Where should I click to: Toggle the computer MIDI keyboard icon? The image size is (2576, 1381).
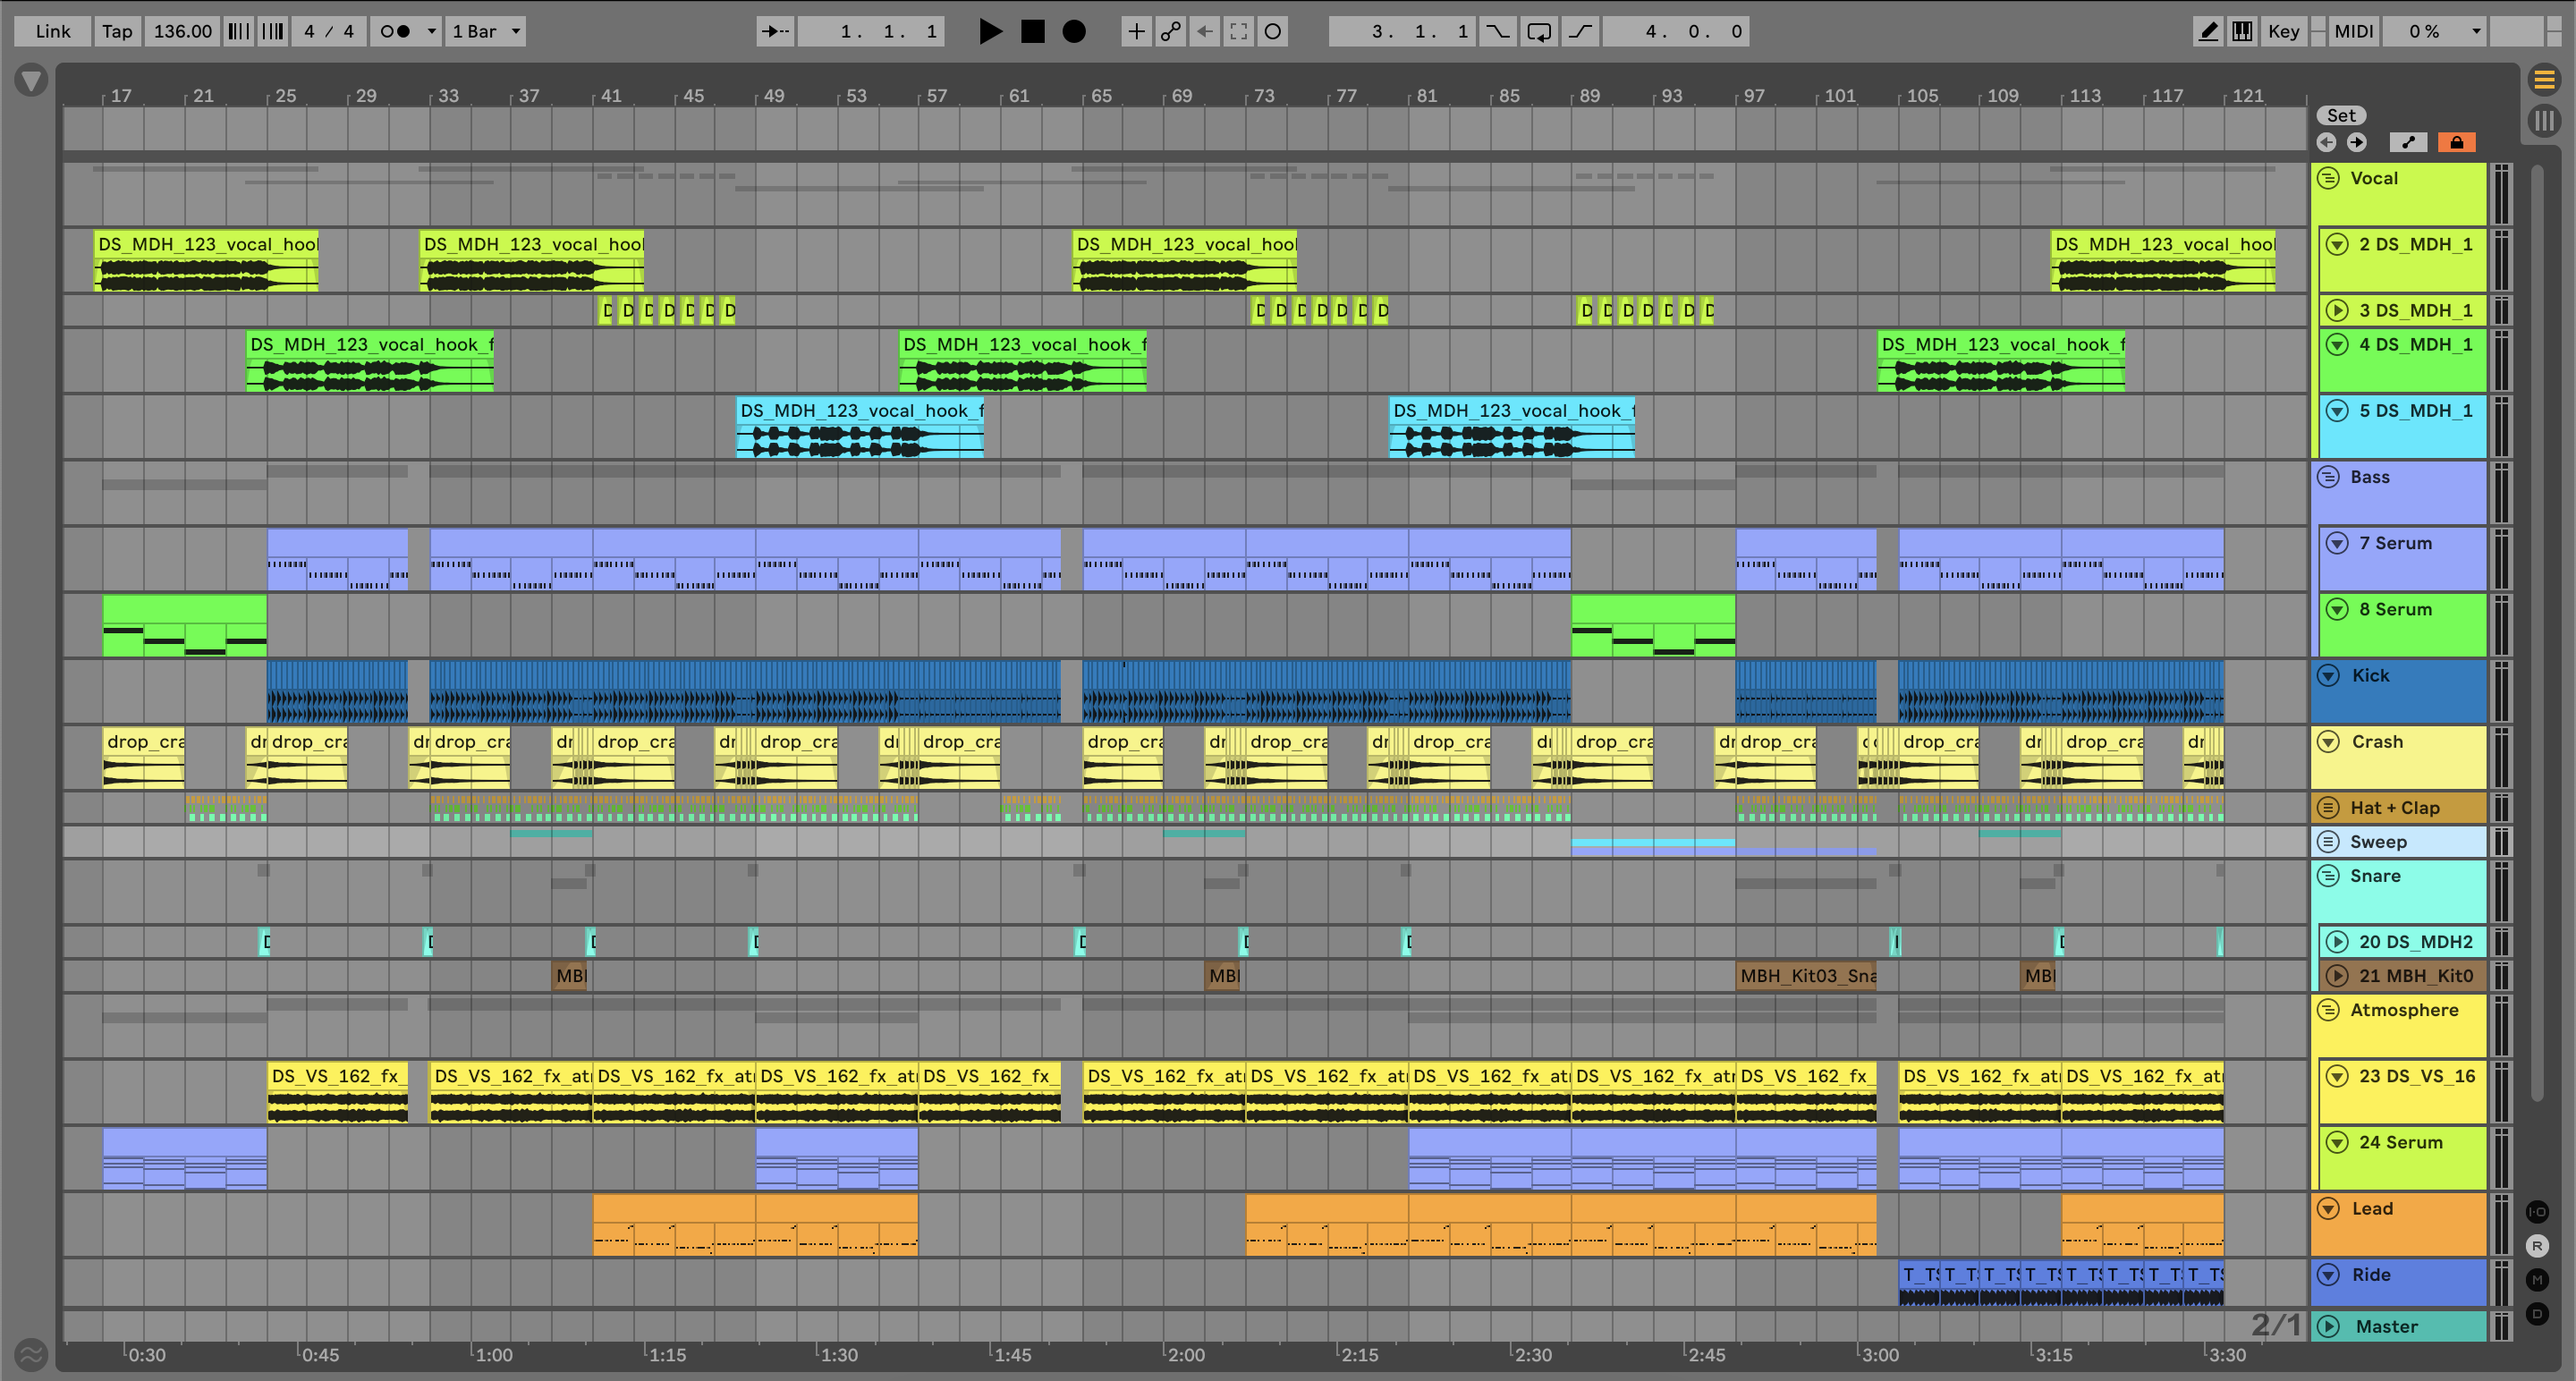point(2242,31)
